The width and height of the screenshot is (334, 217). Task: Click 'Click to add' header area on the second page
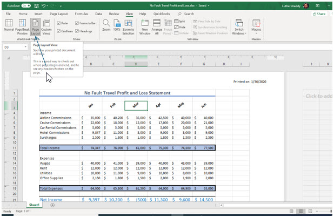[318, 96]
